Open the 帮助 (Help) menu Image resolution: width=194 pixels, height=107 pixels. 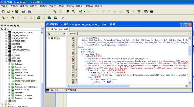[99, 6]
